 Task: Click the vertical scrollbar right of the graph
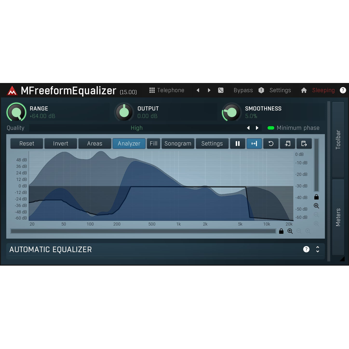point(316,165)
